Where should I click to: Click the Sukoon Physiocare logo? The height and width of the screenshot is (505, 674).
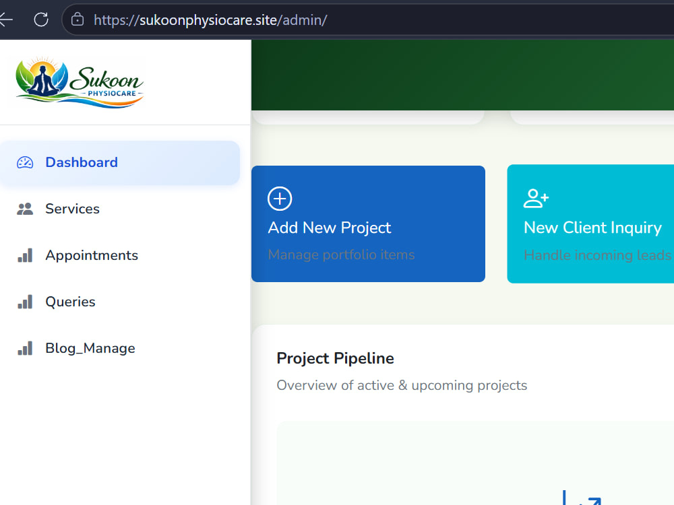coord(80,82)
